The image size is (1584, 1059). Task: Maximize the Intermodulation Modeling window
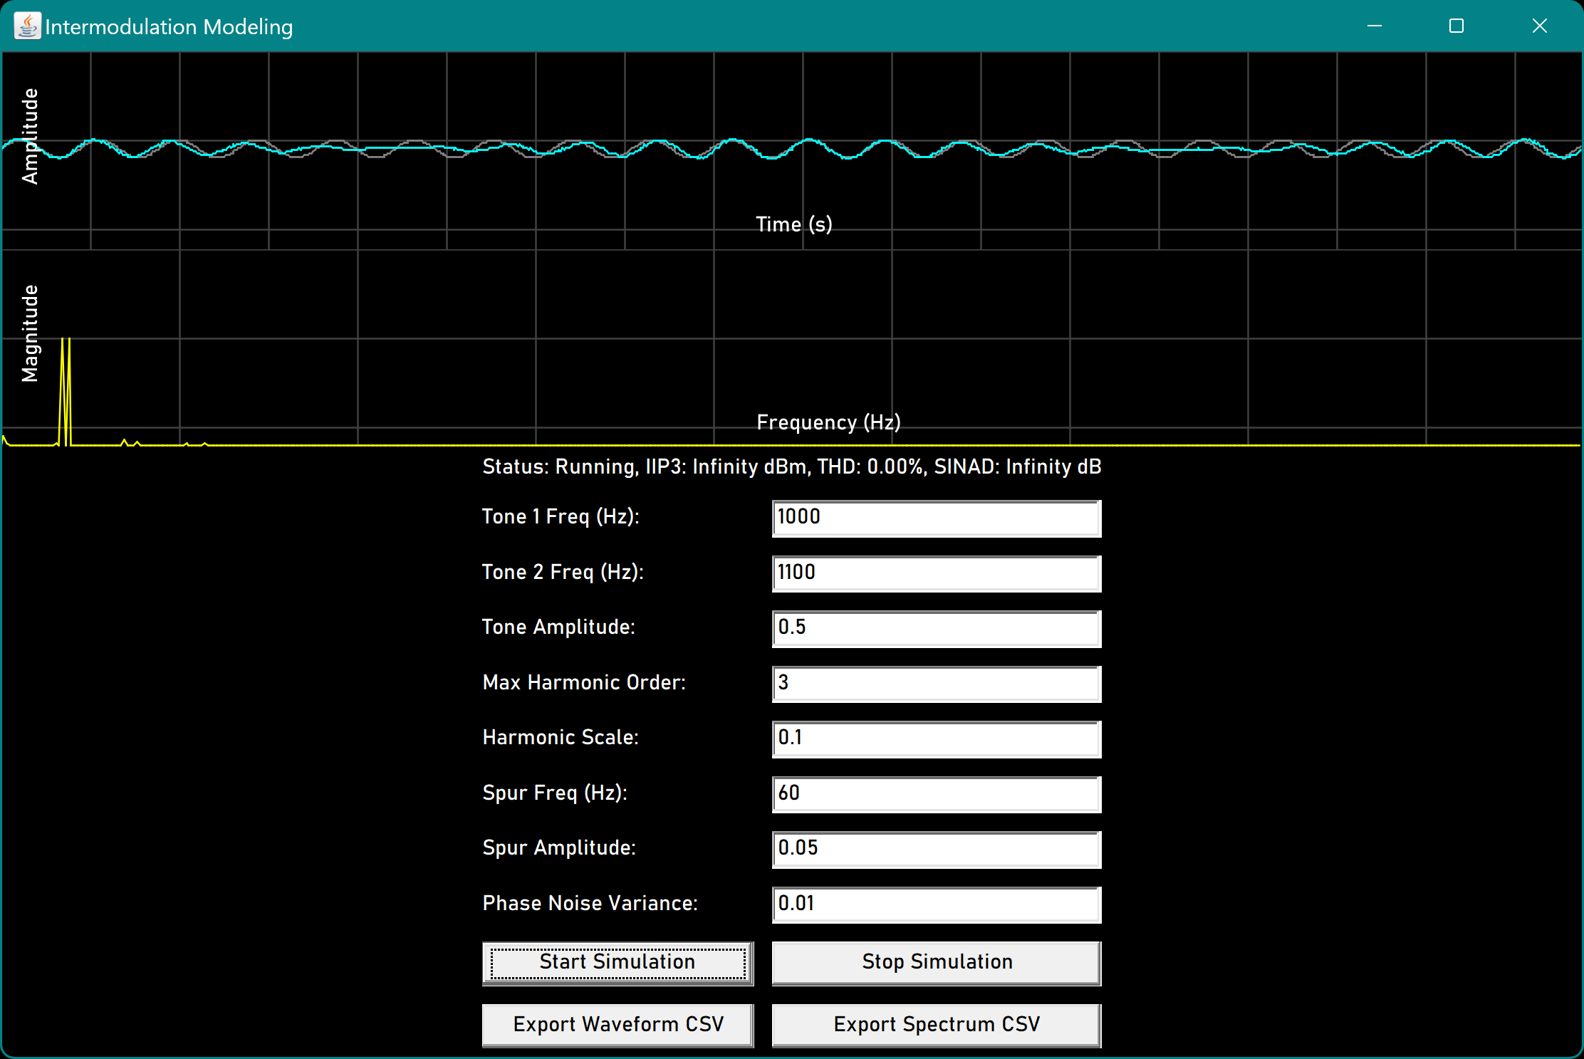[1456, 26]
